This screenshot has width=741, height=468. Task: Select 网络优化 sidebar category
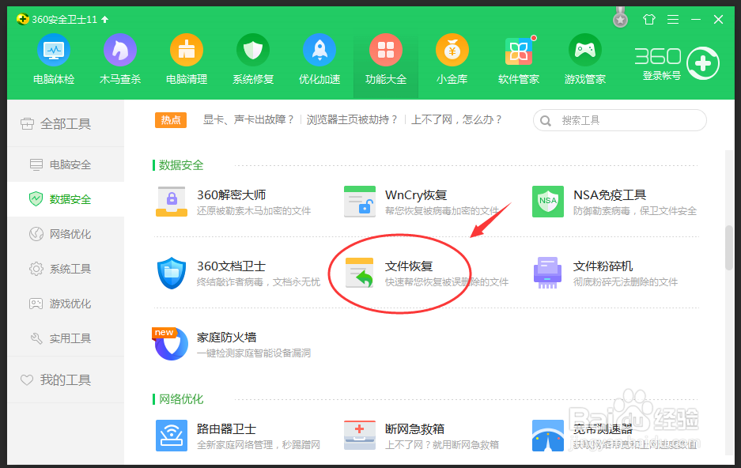tap(66, 234)
